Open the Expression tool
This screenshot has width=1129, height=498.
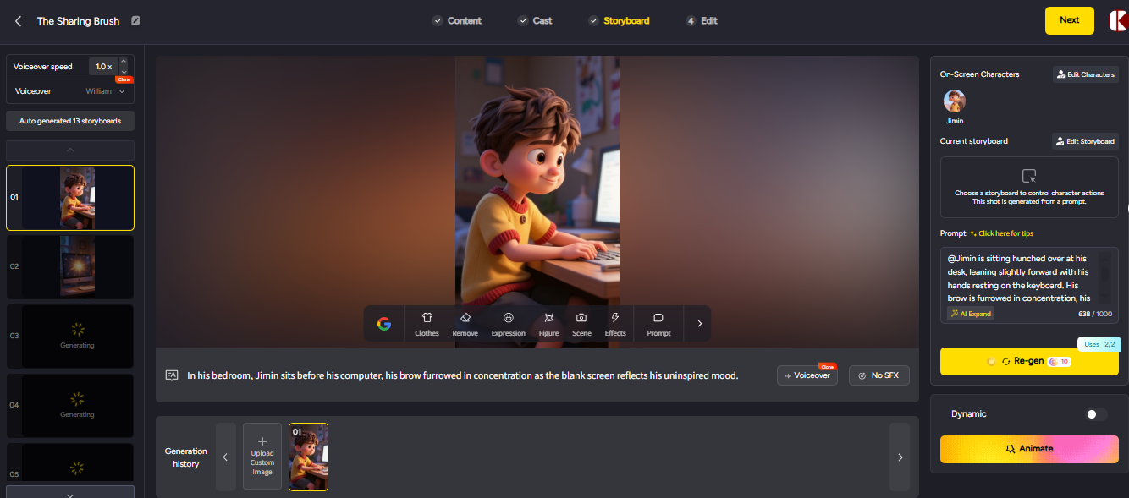tap(509, 324)
